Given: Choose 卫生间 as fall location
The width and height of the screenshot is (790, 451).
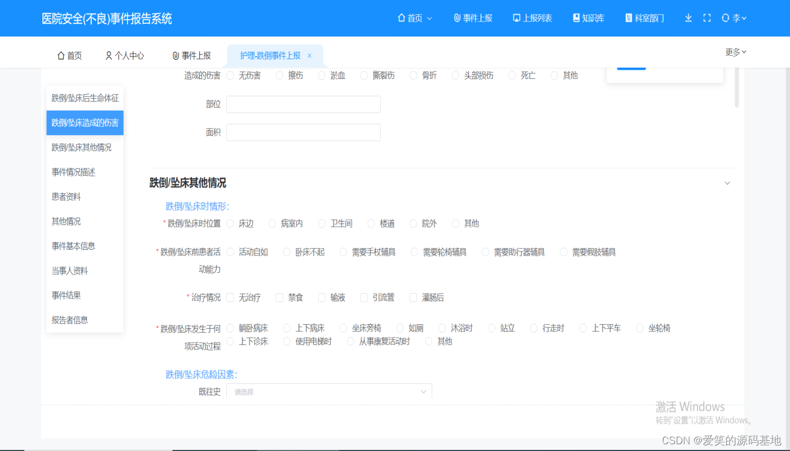Looking at the screenshot, I should [322, 224].
